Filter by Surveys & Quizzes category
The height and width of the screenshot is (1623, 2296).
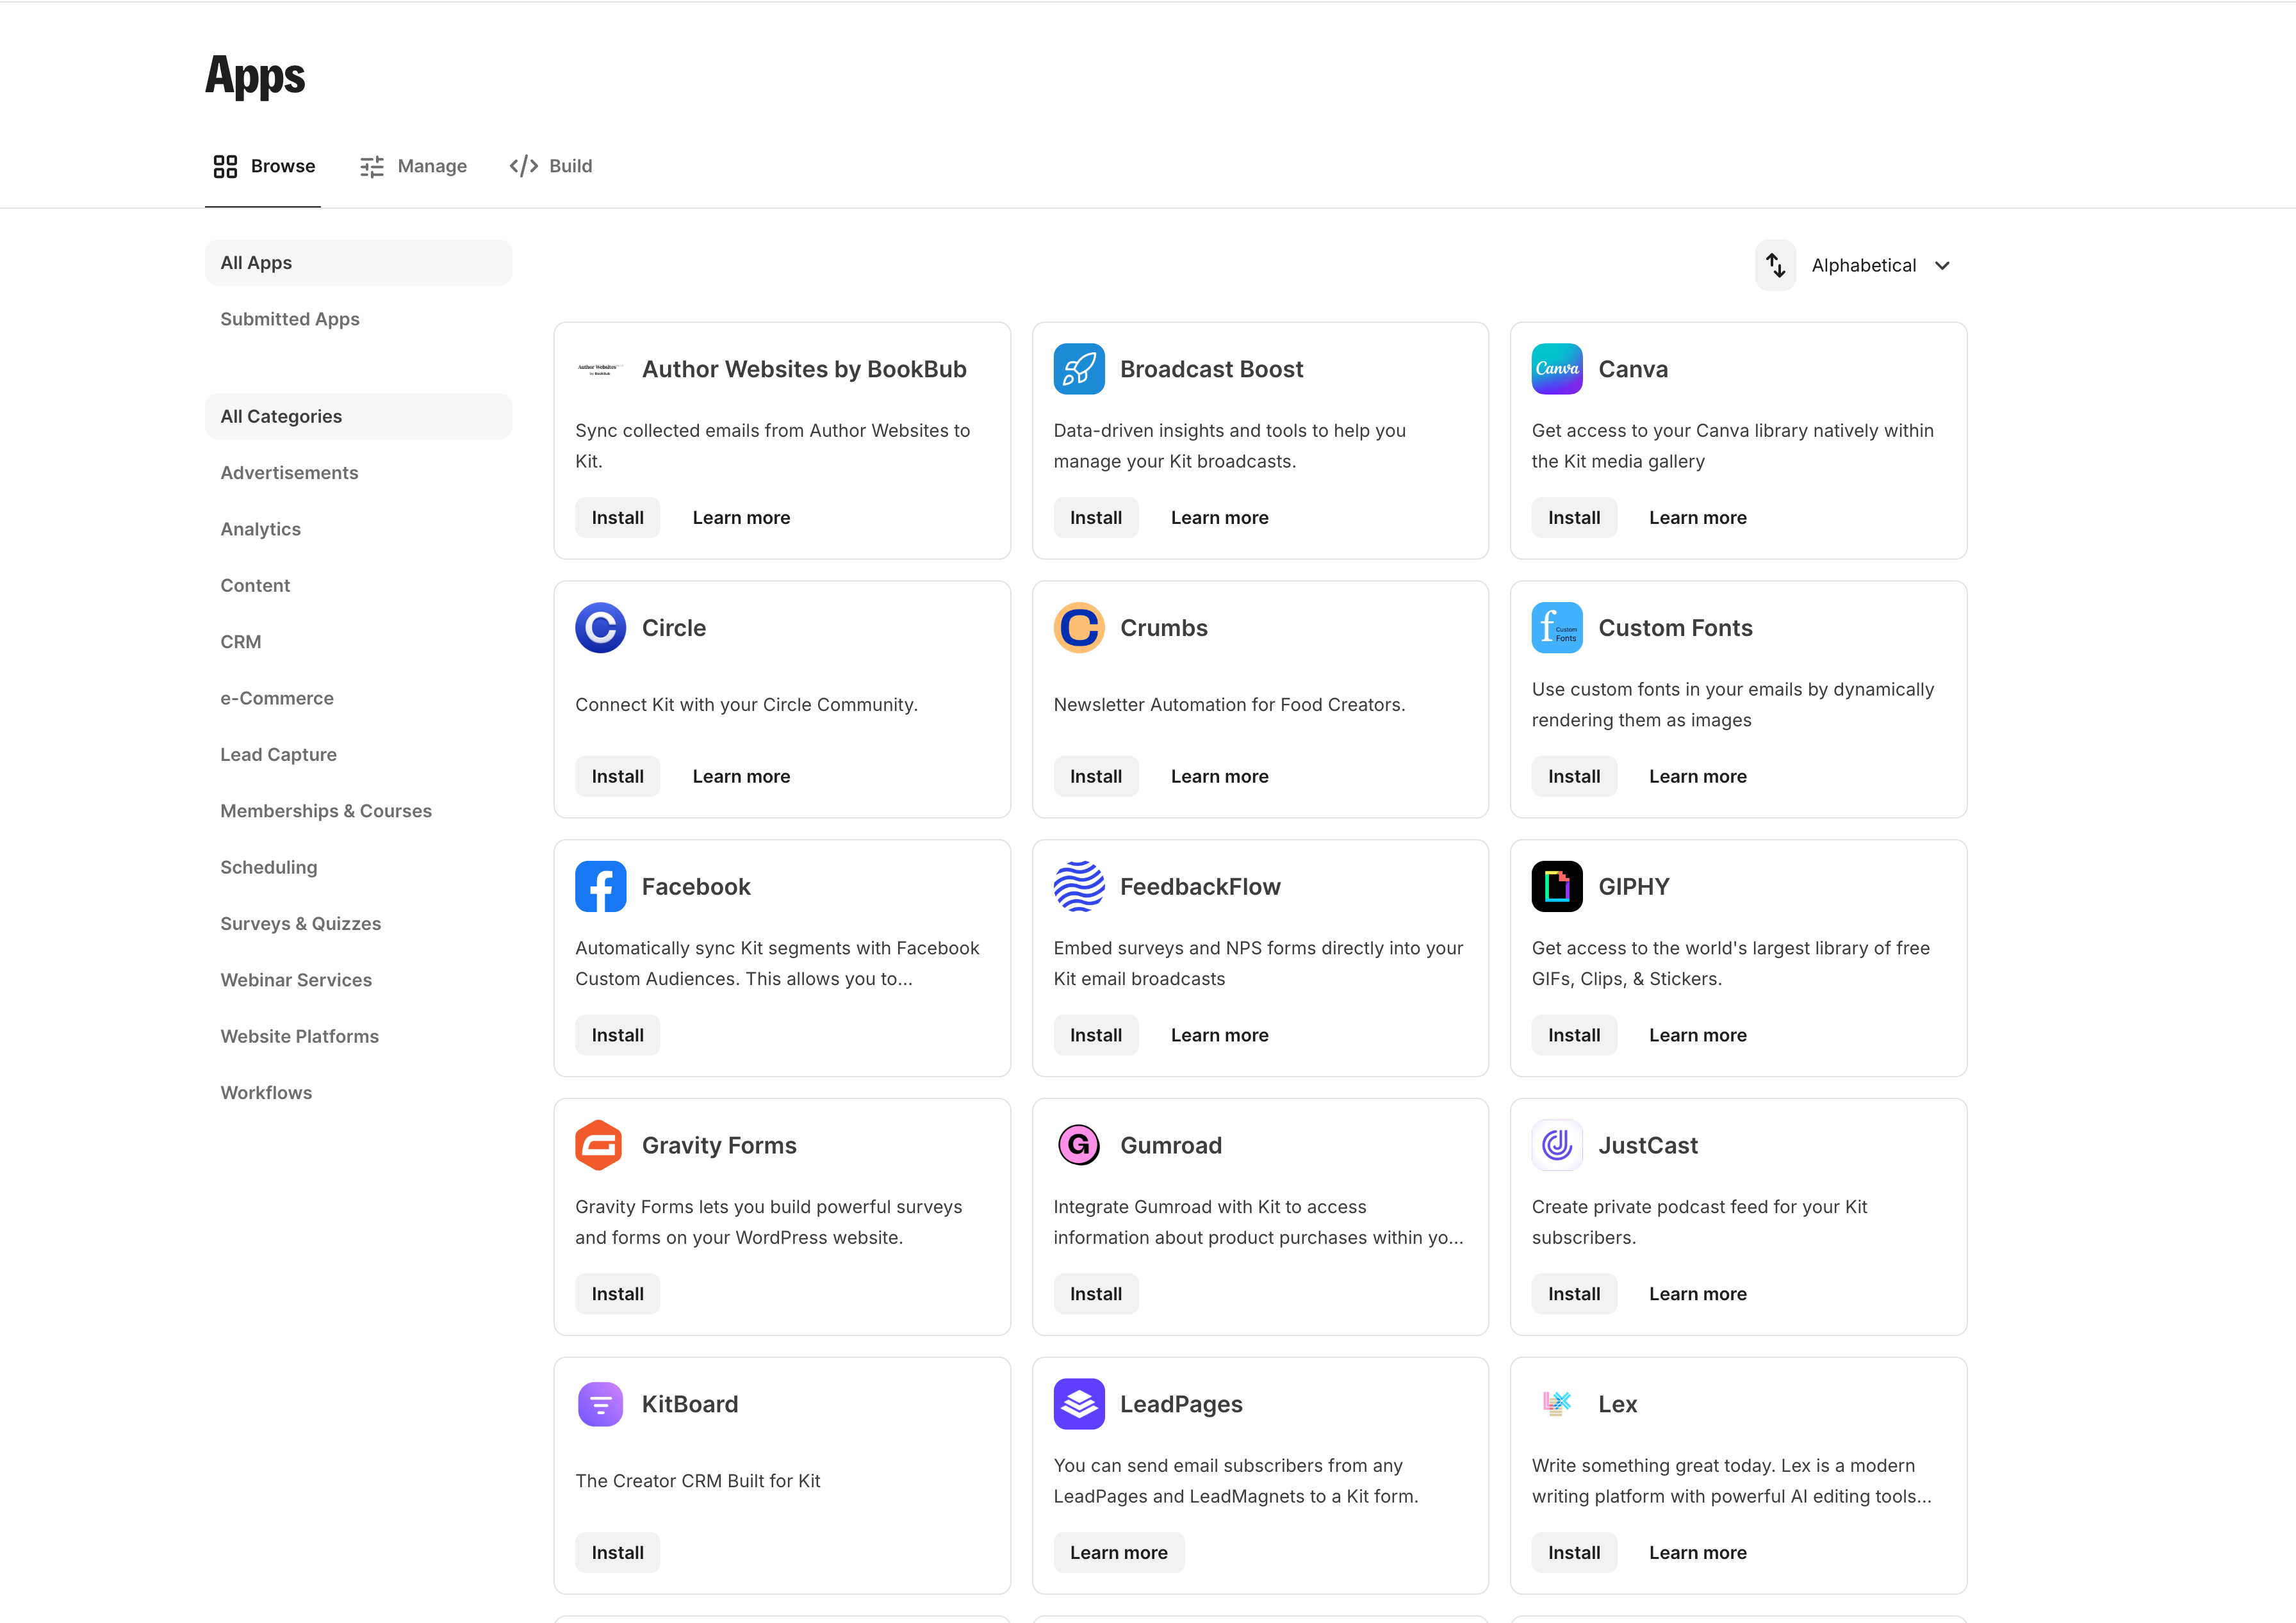(x=358, y=924)
